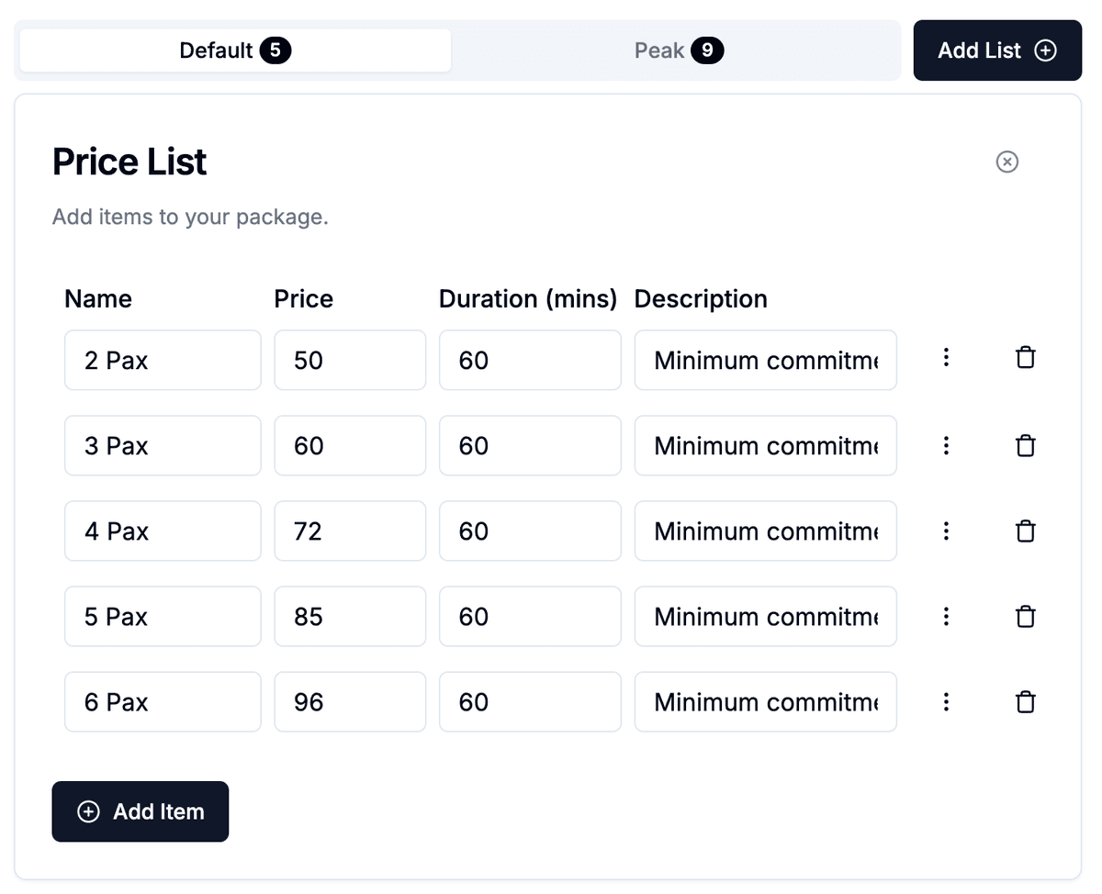Viewport: 1102px width, 894px height.
Task: Switch to the Default price list tab
Action: tap(235, 50)
